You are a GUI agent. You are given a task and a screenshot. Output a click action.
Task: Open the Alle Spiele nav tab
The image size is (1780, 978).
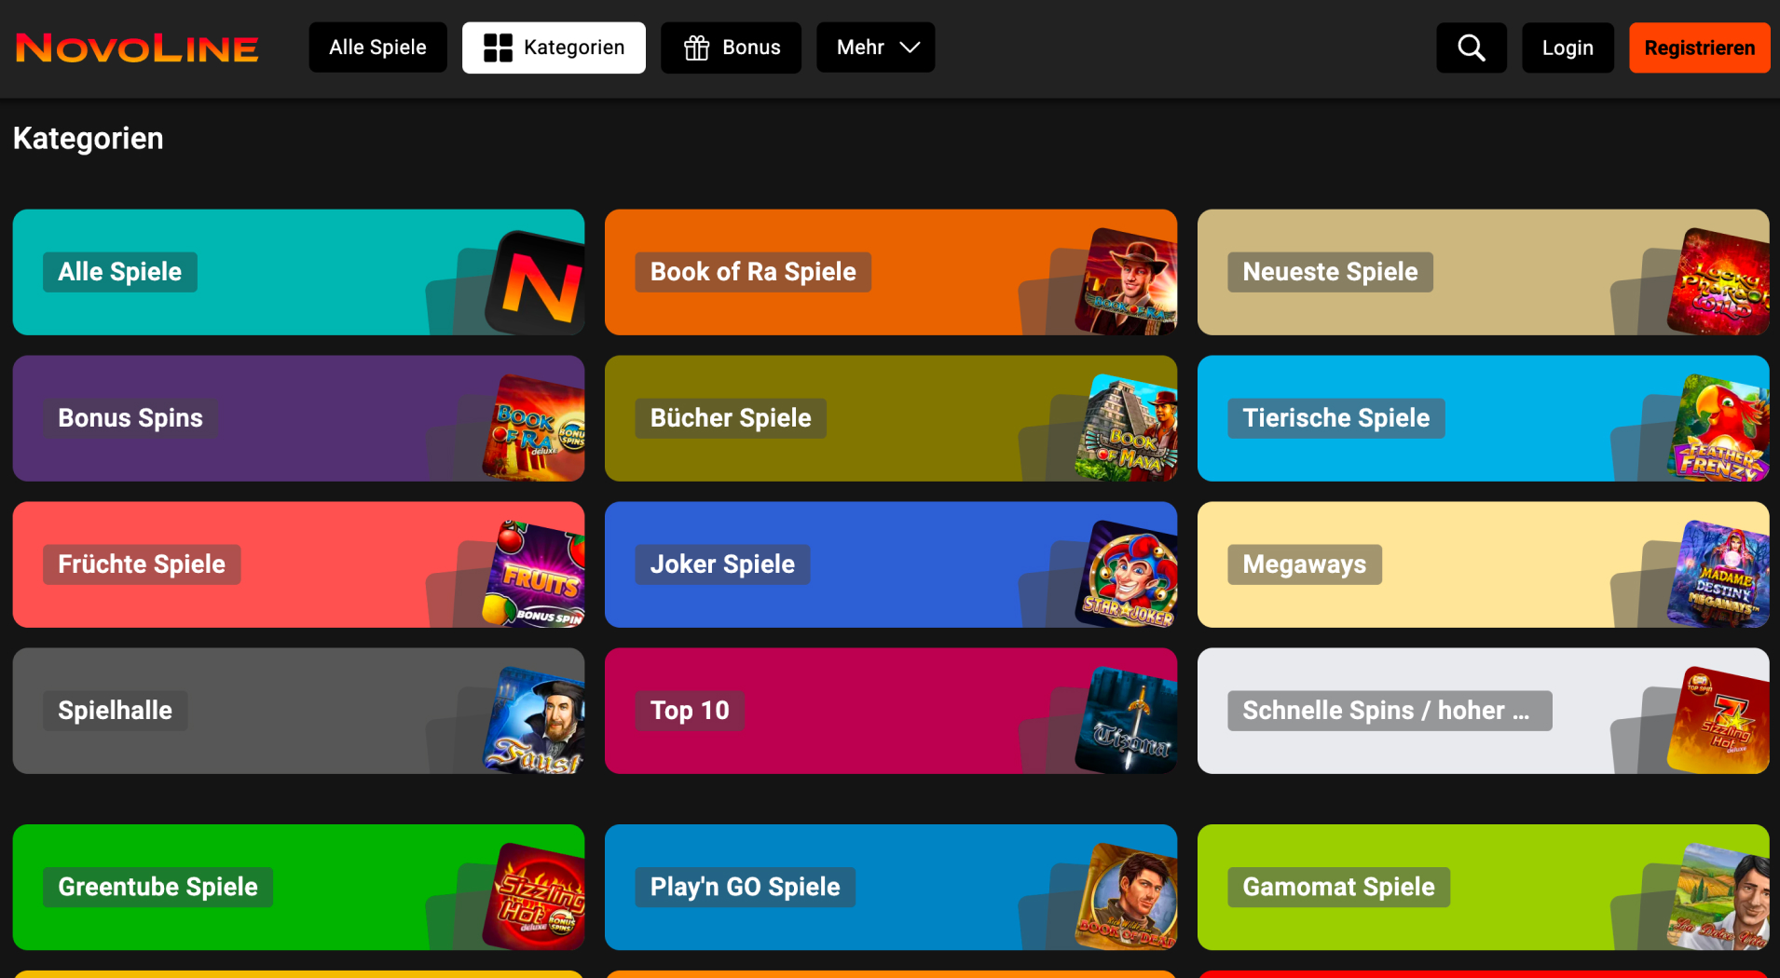pyautogui.click(x=377, y=48)
